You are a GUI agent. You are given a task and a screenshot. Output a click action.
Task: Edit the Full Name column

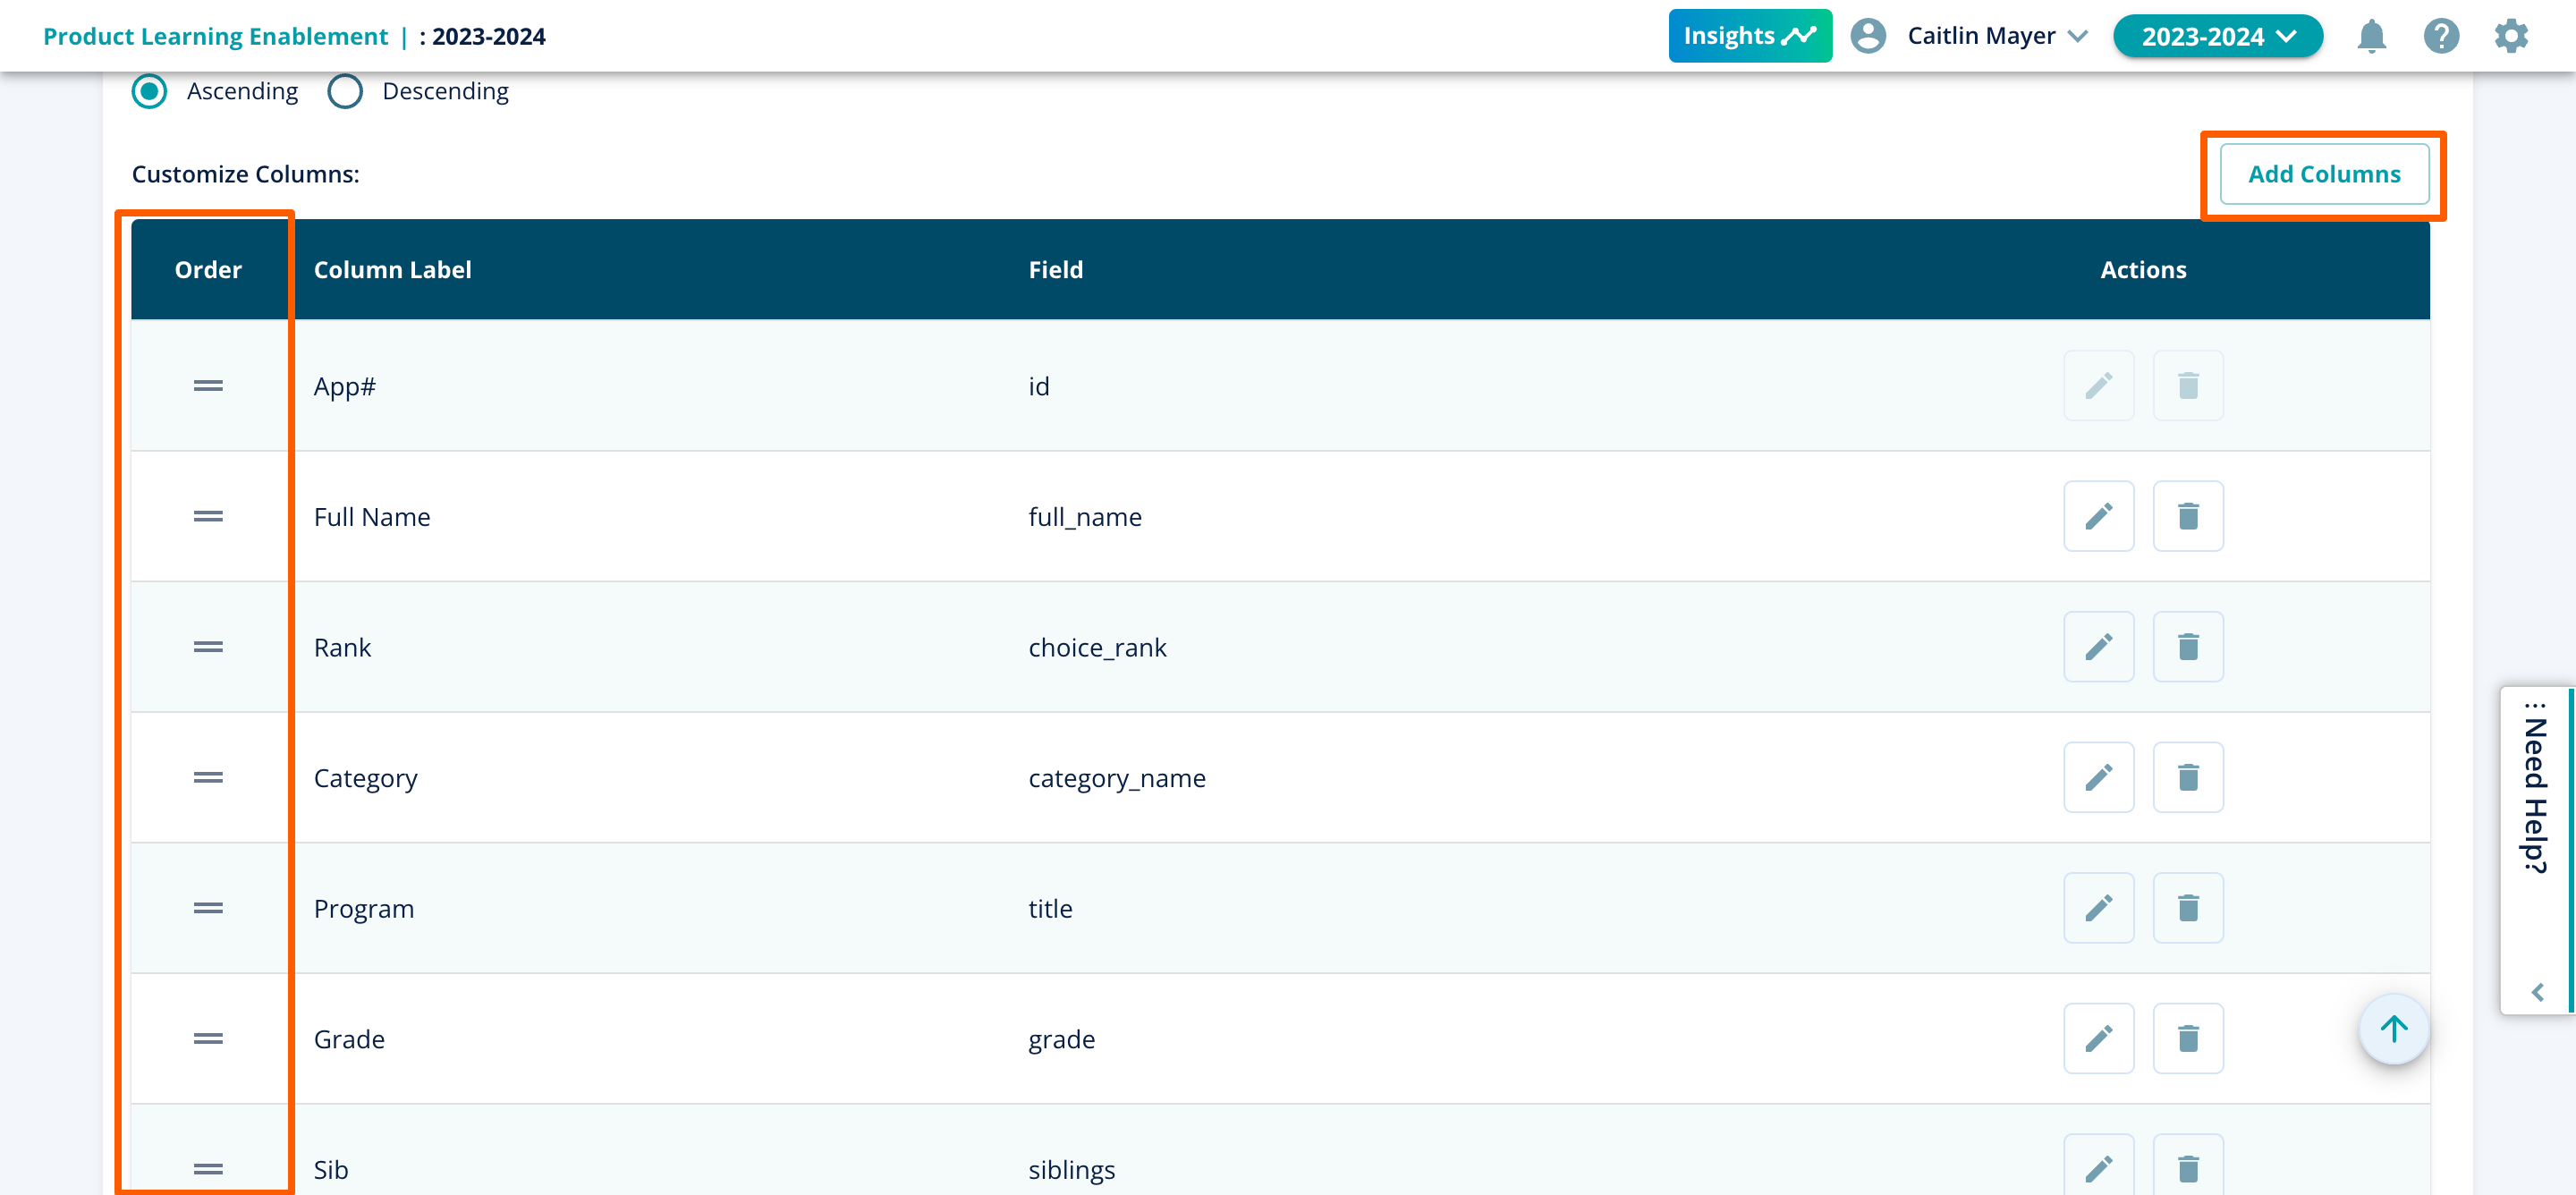2098,516
